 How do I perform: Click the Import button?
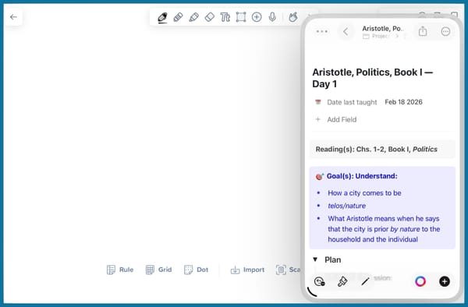pos(247,270)
